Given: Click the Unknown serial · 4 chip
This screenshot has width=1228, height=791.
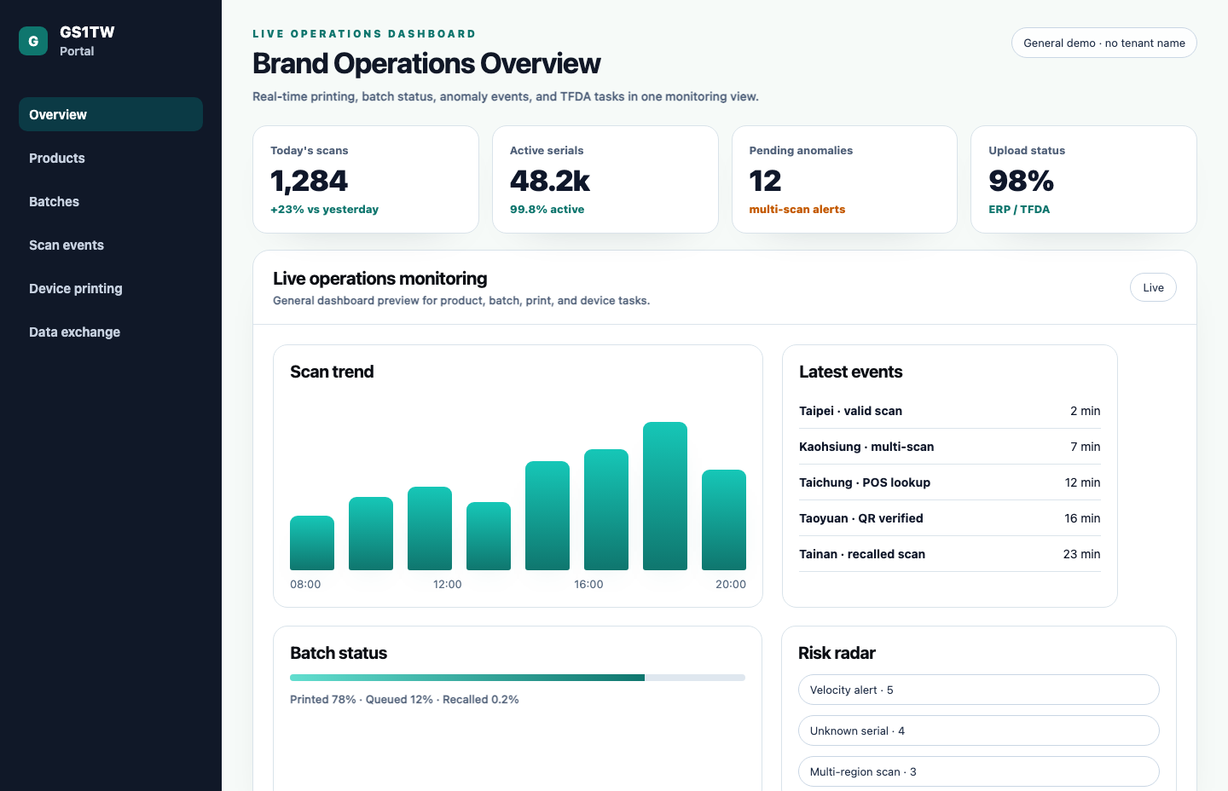Looking at the screenshot, I should click(979, 730).
